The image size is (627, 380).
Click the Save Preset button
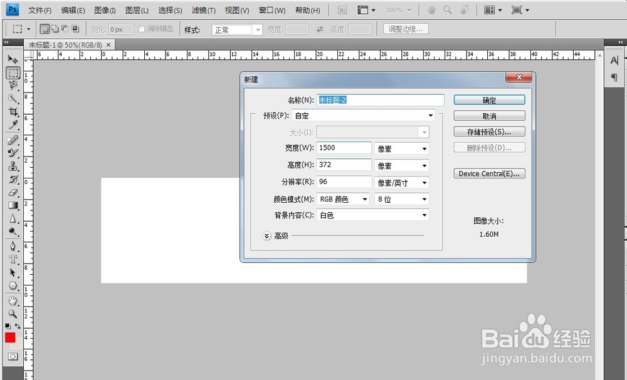(490, 131)
